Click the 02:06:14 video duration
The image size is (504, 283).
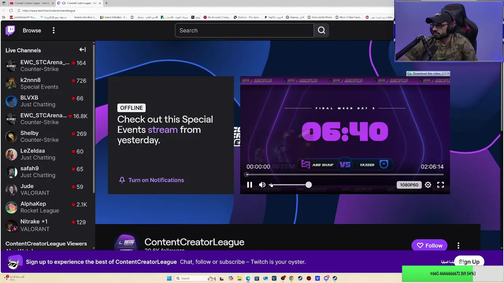click(x=432, y=167)
